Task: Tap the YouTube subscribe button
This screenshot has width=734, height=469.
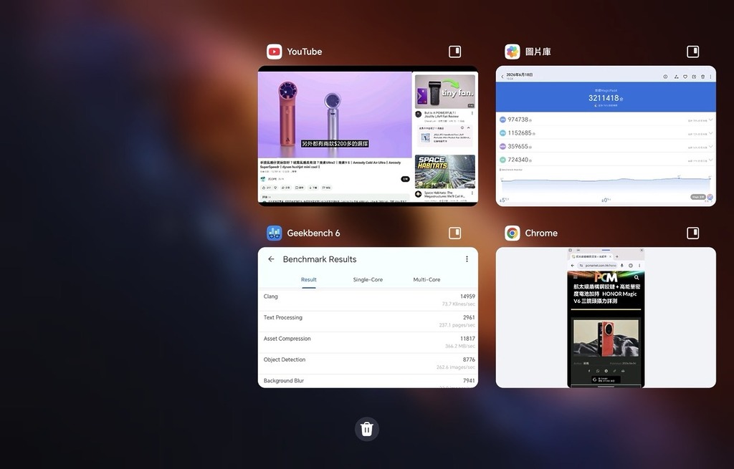Action: (x=405, y=179)
